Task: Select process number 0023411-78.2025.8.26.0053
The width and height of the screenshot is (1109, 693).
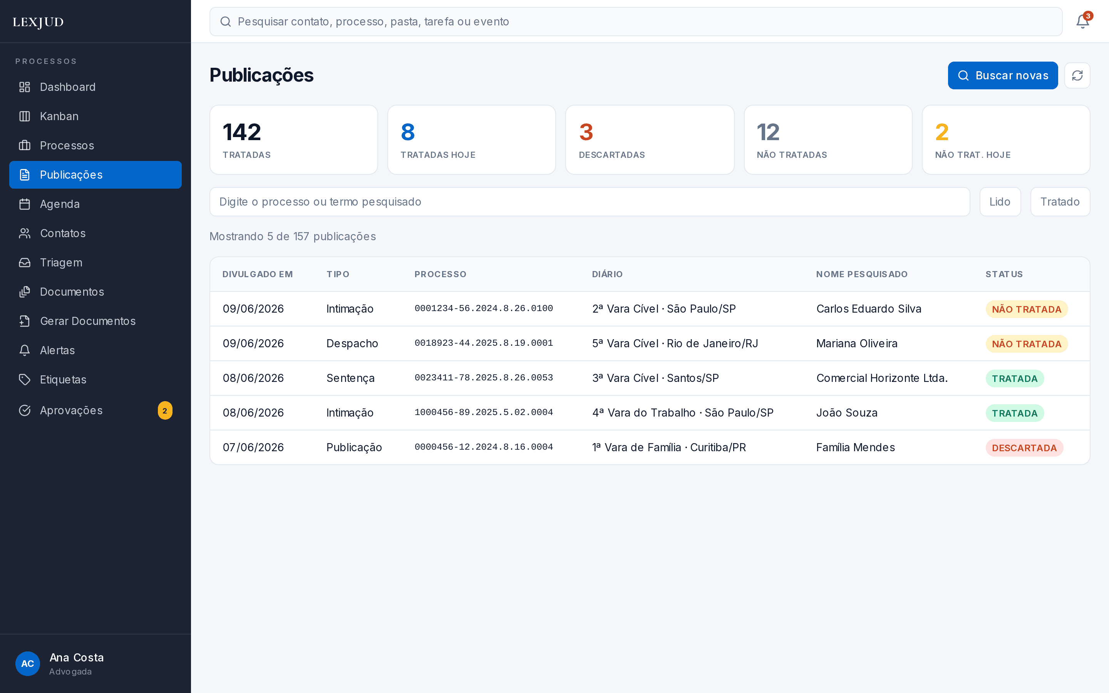Action: [x=484, y=378]
